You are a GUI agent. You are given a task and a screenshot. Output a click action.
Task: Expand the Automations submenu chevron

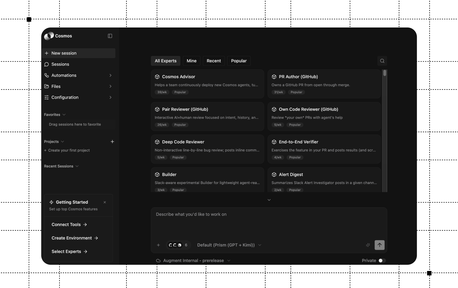click(110, 75)
